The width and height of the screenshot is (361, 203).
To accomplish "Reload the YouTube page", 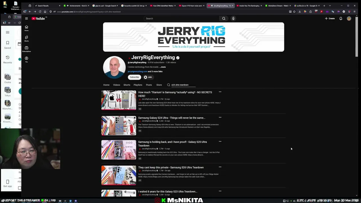I will [40, 12].
